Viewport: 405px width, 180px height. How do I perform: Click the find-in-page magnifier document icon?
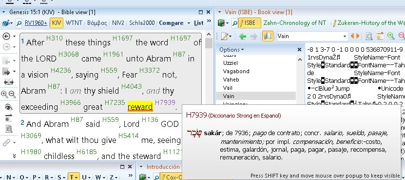click(x=369, y=37)
